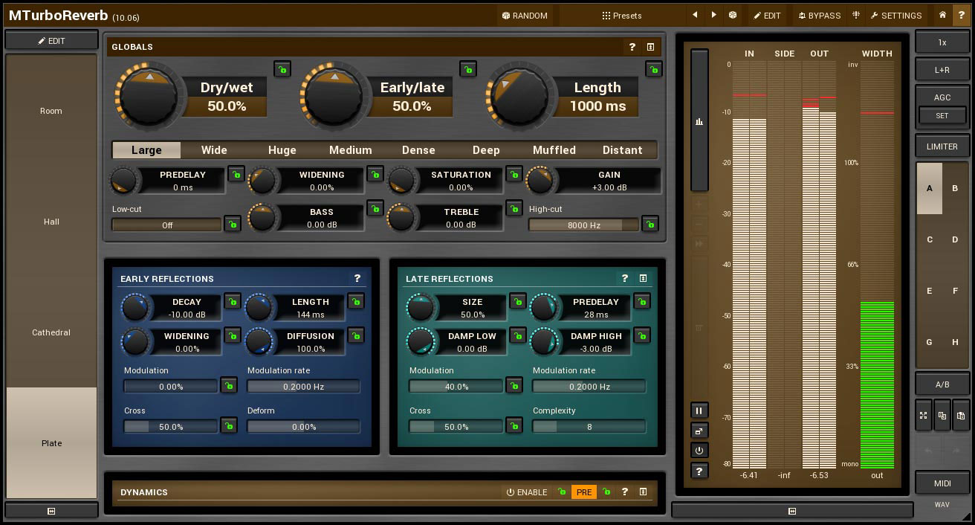Click the power icon below the meters
This screenshot has height=525, width=975.
coord(699,450)
